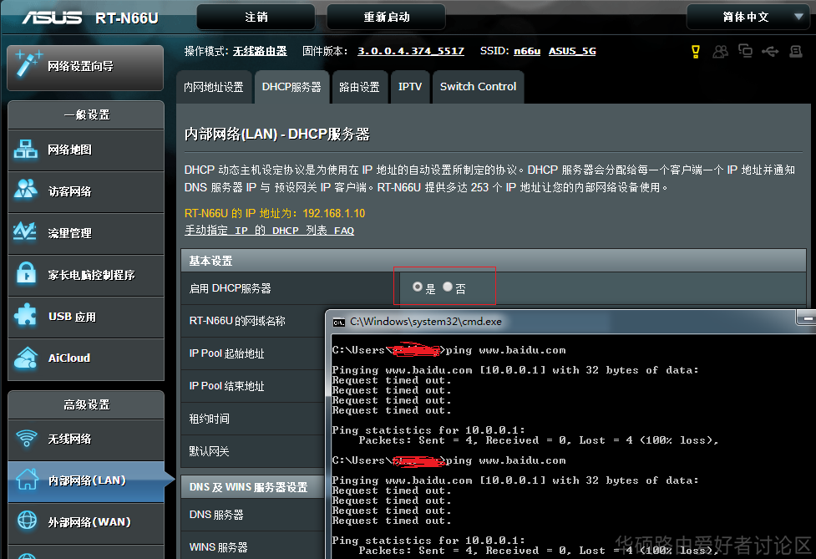Click the n66u SSID link

(527, 51)
